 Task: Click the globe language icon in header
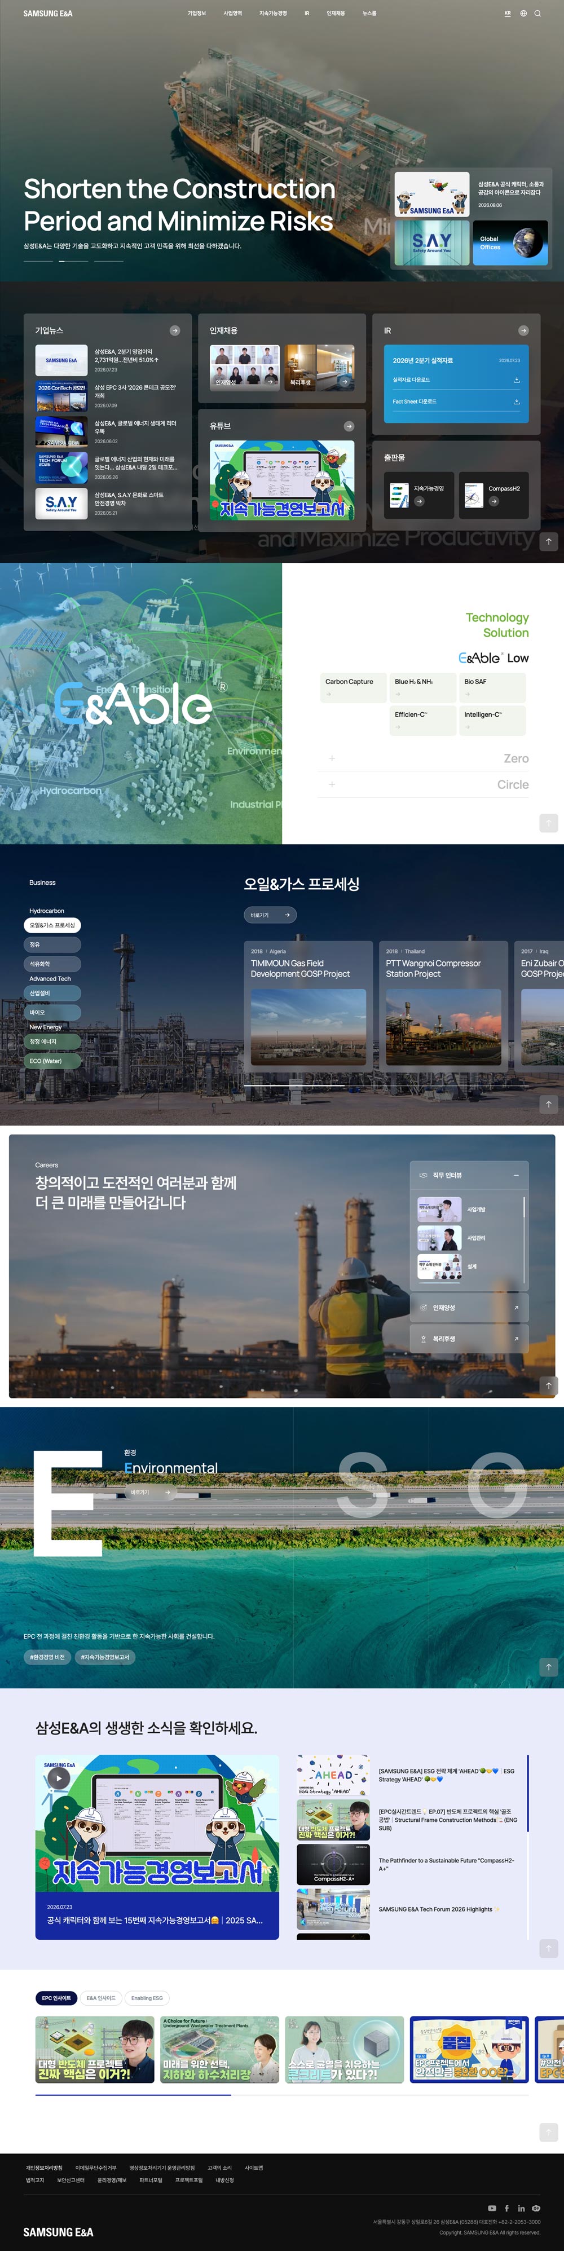coord(524,14)
